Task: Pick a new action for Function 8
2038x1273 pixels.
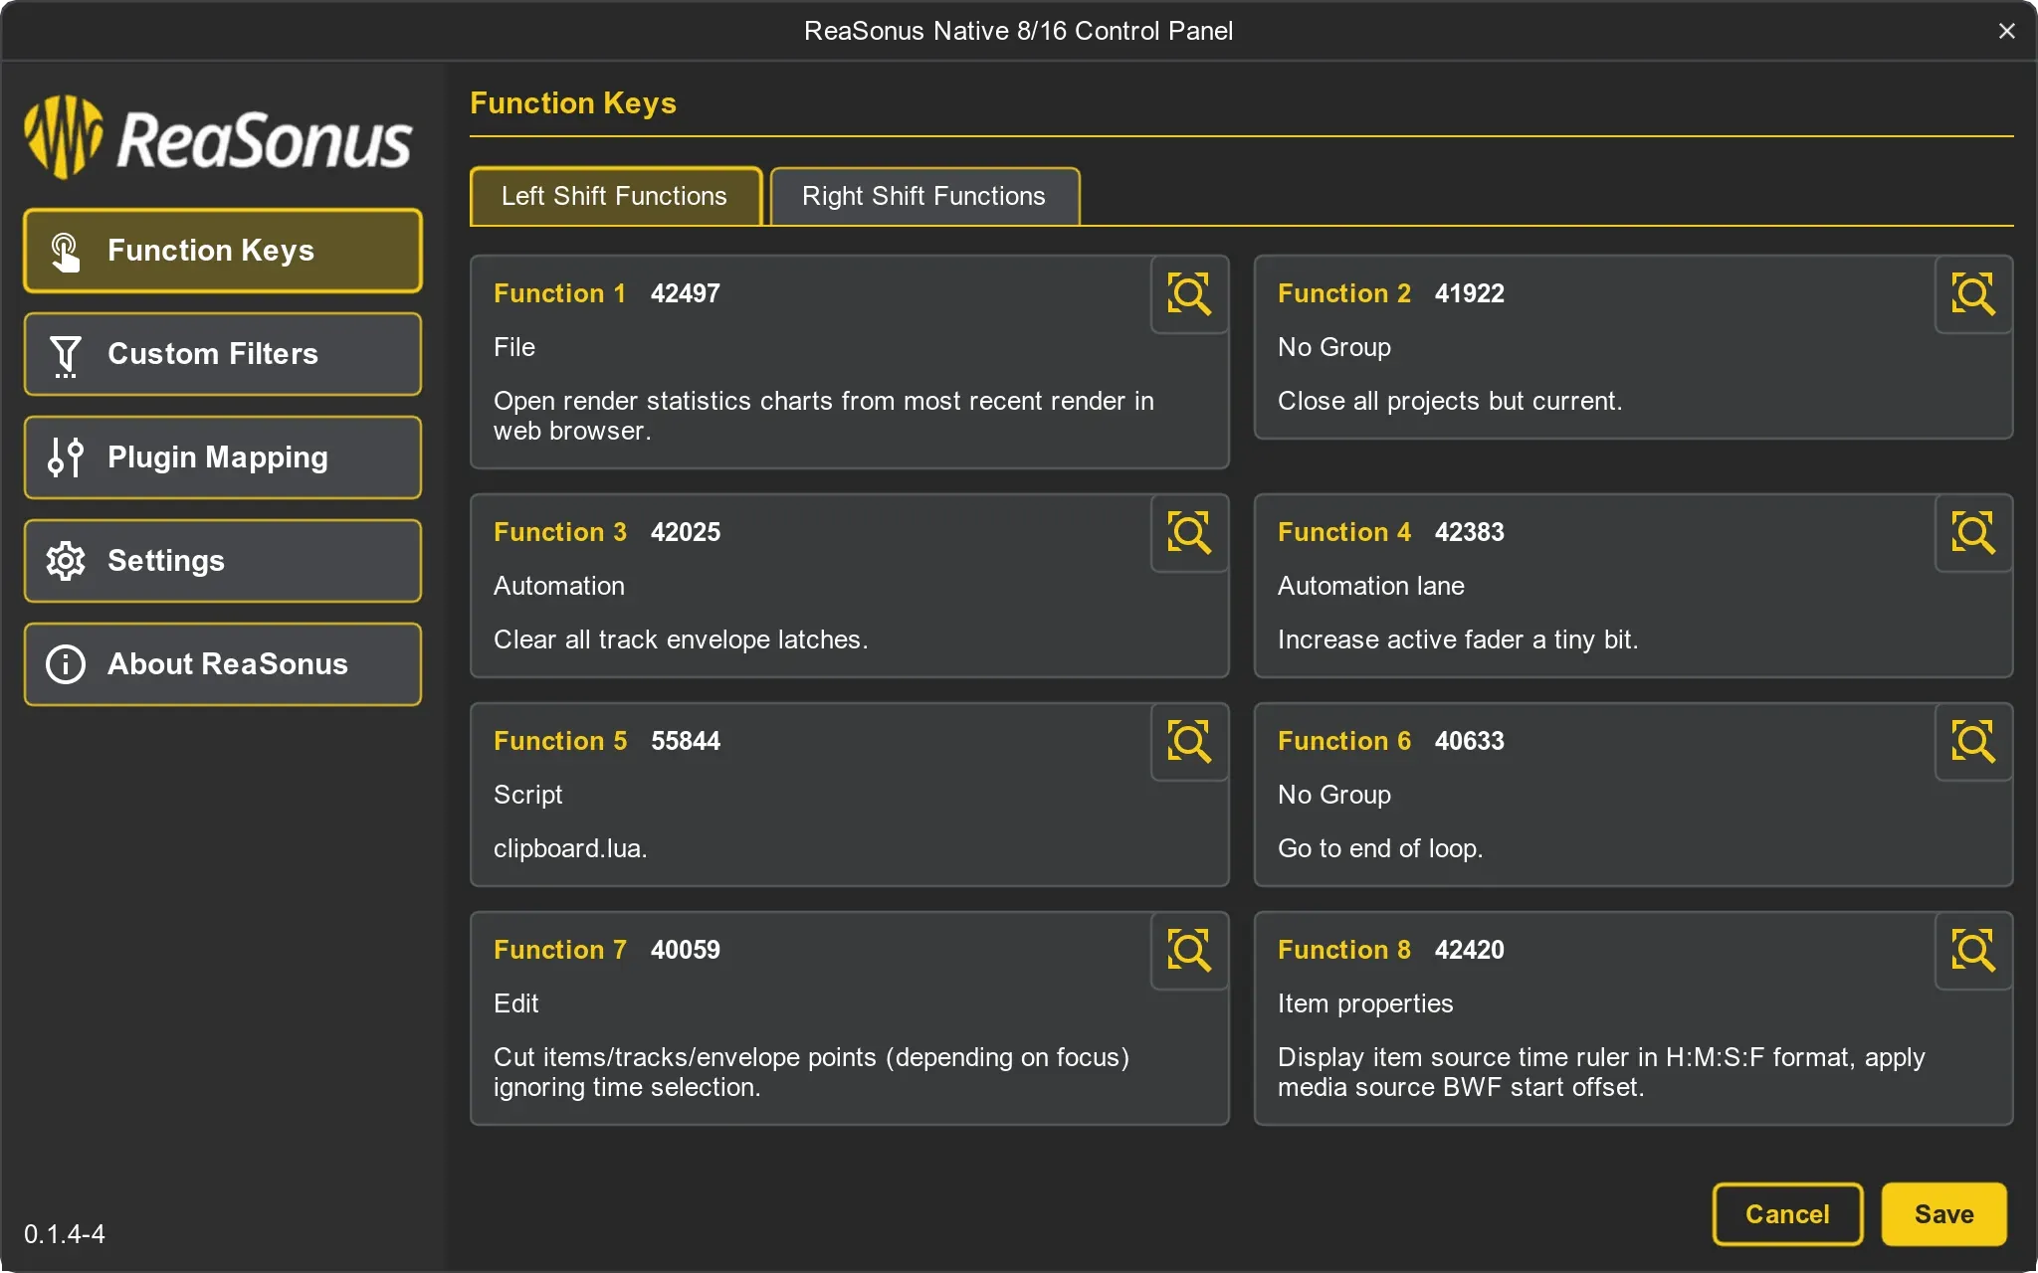Action: pyautogui.click(x=1973, y=951)
